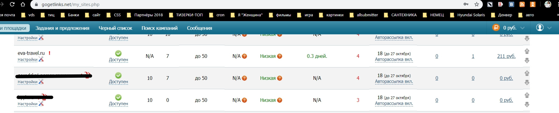Image resolution: width=559 pixels, height=113 pixels.
Task: Move eva-travel.ru row up with the arrow
Action: click(527, 51)
